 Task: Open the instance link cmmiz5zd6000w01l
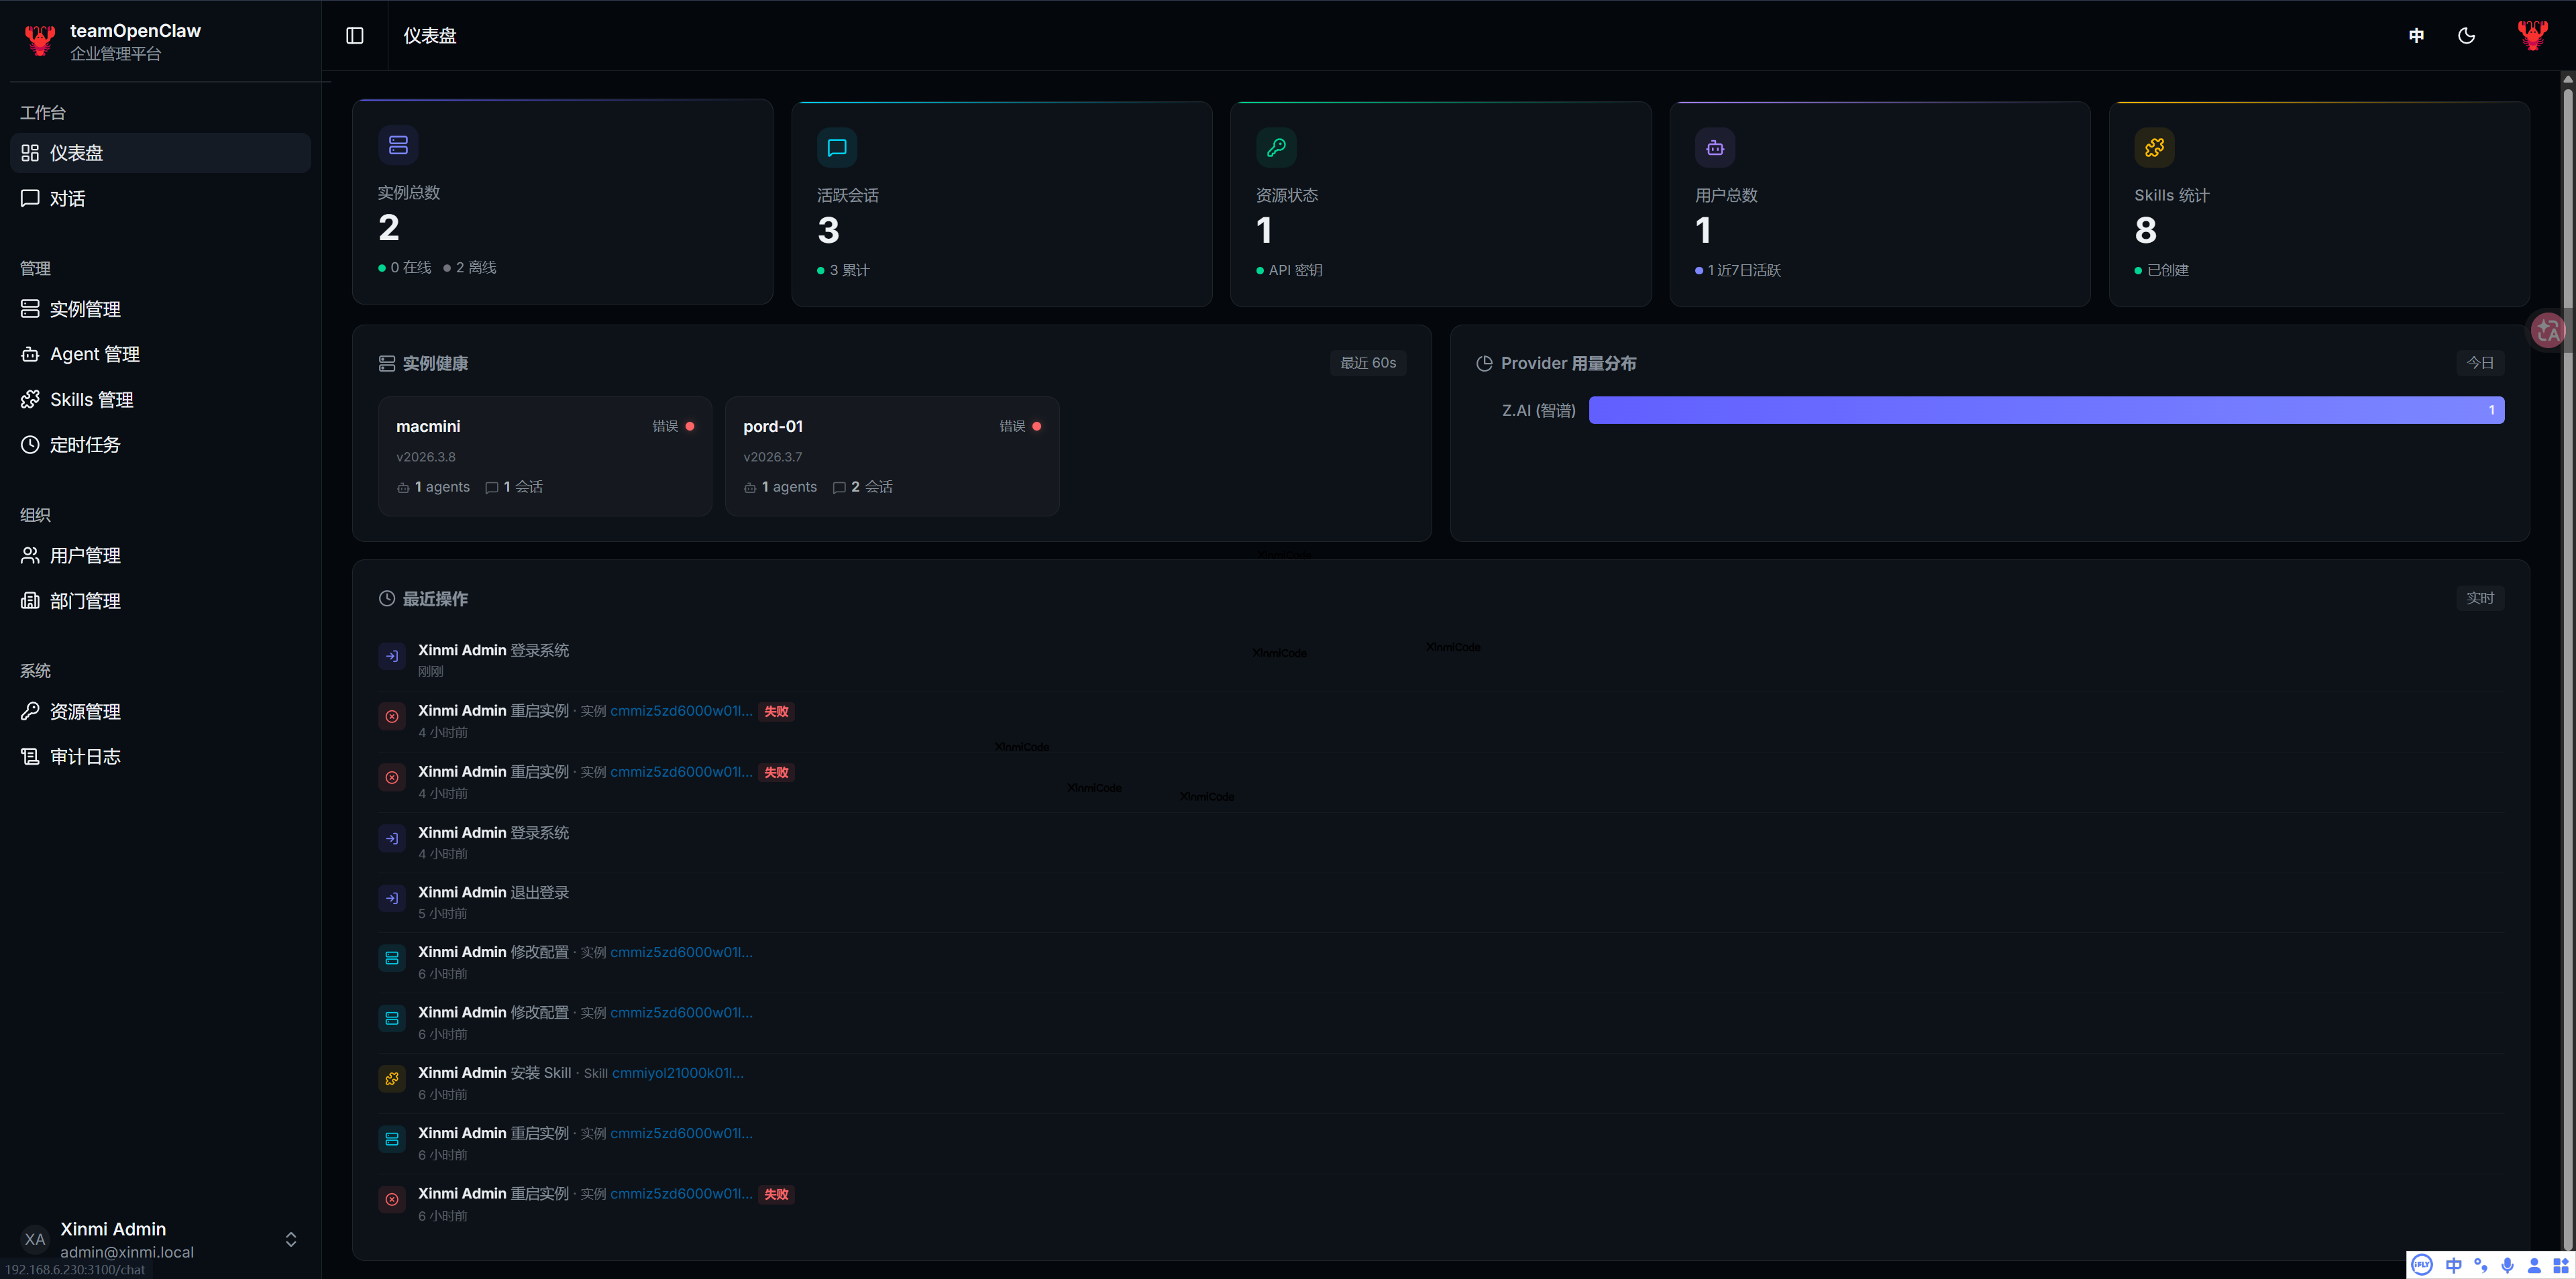click(x=681, y=711)
